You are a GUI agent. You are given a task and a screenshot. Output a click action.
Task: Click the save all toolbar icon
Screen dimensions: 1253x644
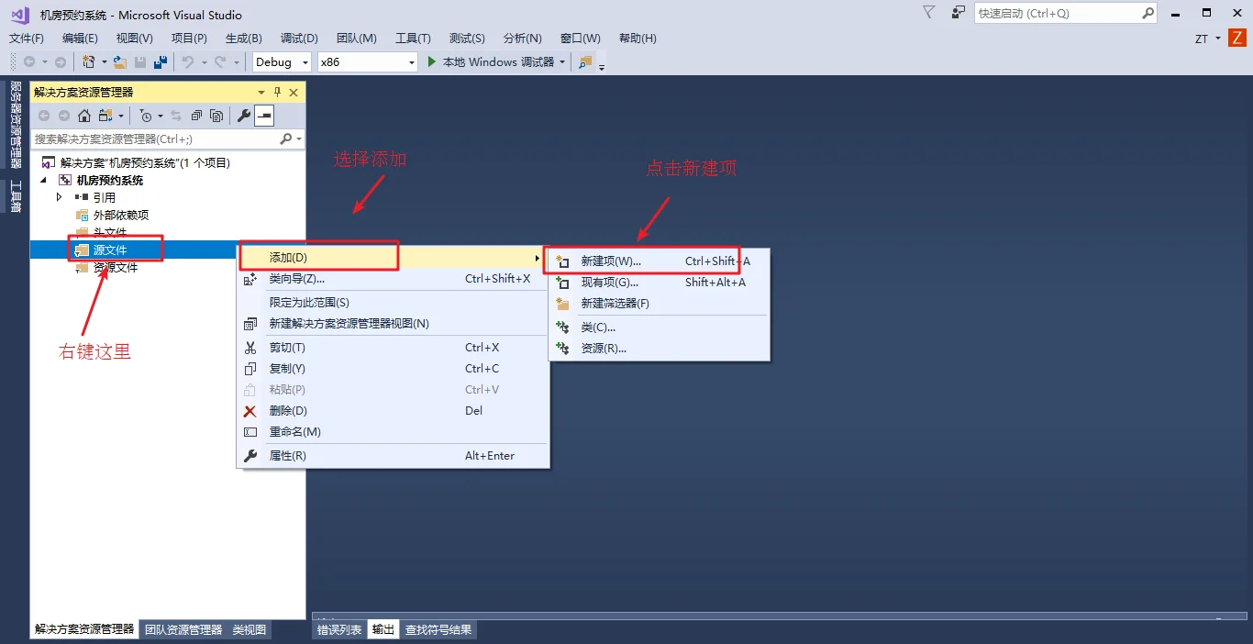(x=161, y=62)
